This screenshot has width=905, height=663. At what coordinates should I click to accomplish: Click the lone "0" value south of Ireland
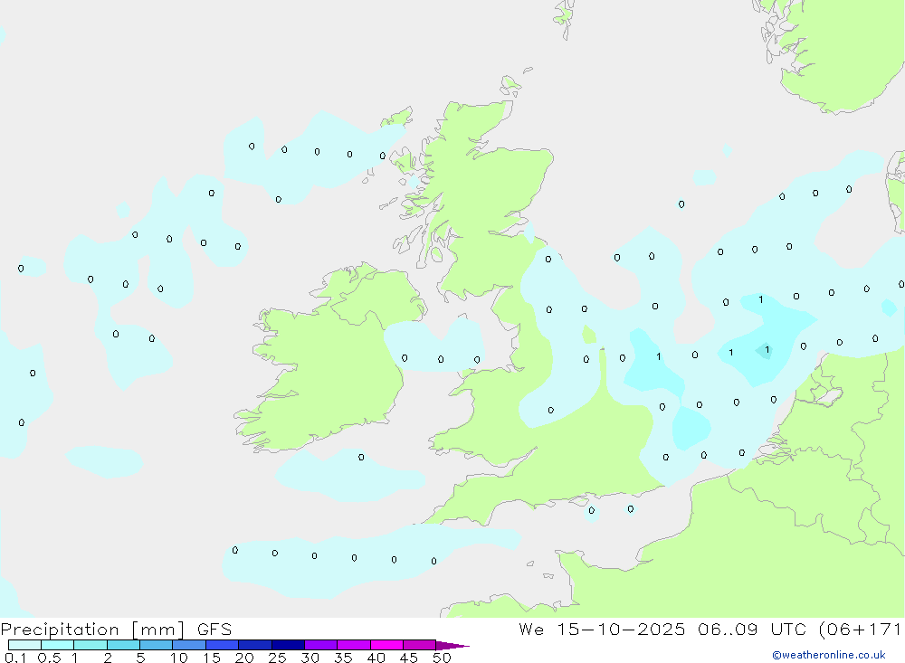361,457
